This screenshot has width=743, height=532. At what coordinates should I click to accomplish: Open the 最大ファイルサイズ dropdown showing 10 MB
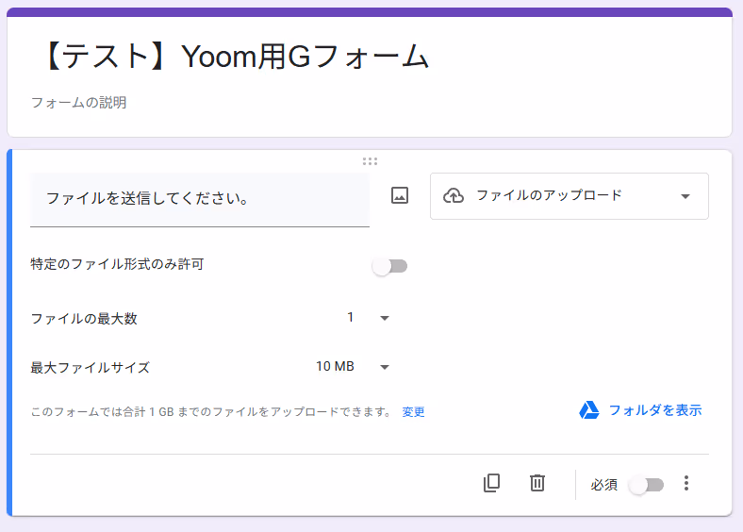click(353, 367)
